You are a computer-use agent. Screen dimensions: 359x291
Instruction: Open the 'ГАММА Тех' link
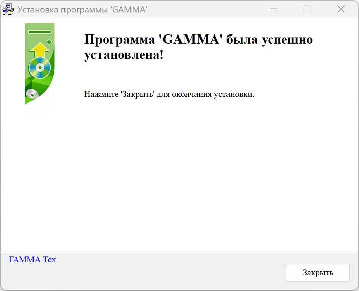[32, 260]
